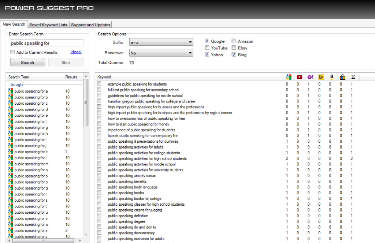375x243 pixels.
Task: Open the Recursive dropdown set to No
Action: tap(161, 53)
